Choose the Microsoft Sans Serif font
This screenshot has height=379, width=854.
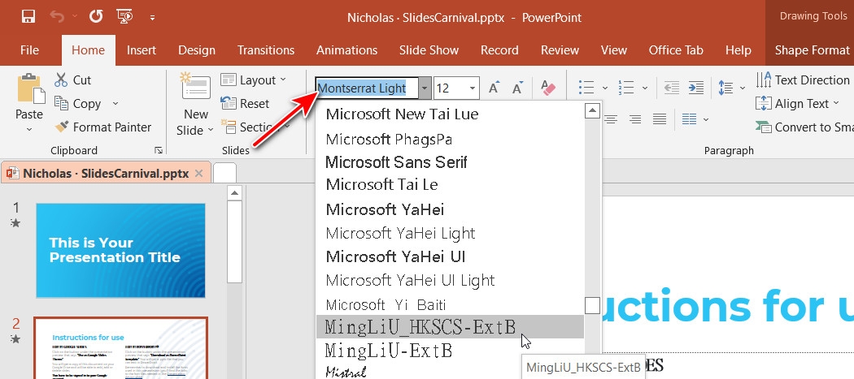click(450, 162)
